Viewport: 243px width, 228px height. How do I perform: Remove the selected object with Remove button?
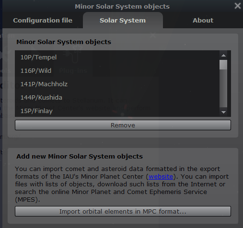tap(123, 125)
